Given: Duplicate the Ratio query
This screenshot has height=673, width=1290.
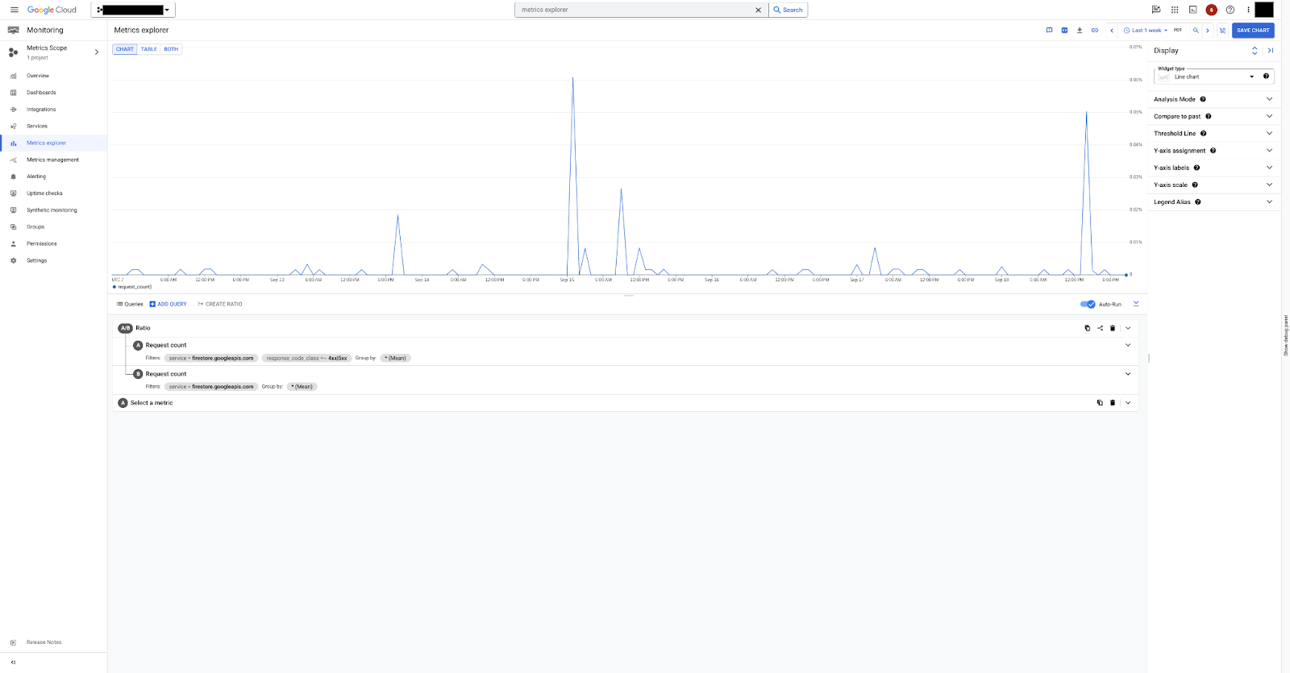Looking at the screenshot, I should click(x=1087, y=328).
